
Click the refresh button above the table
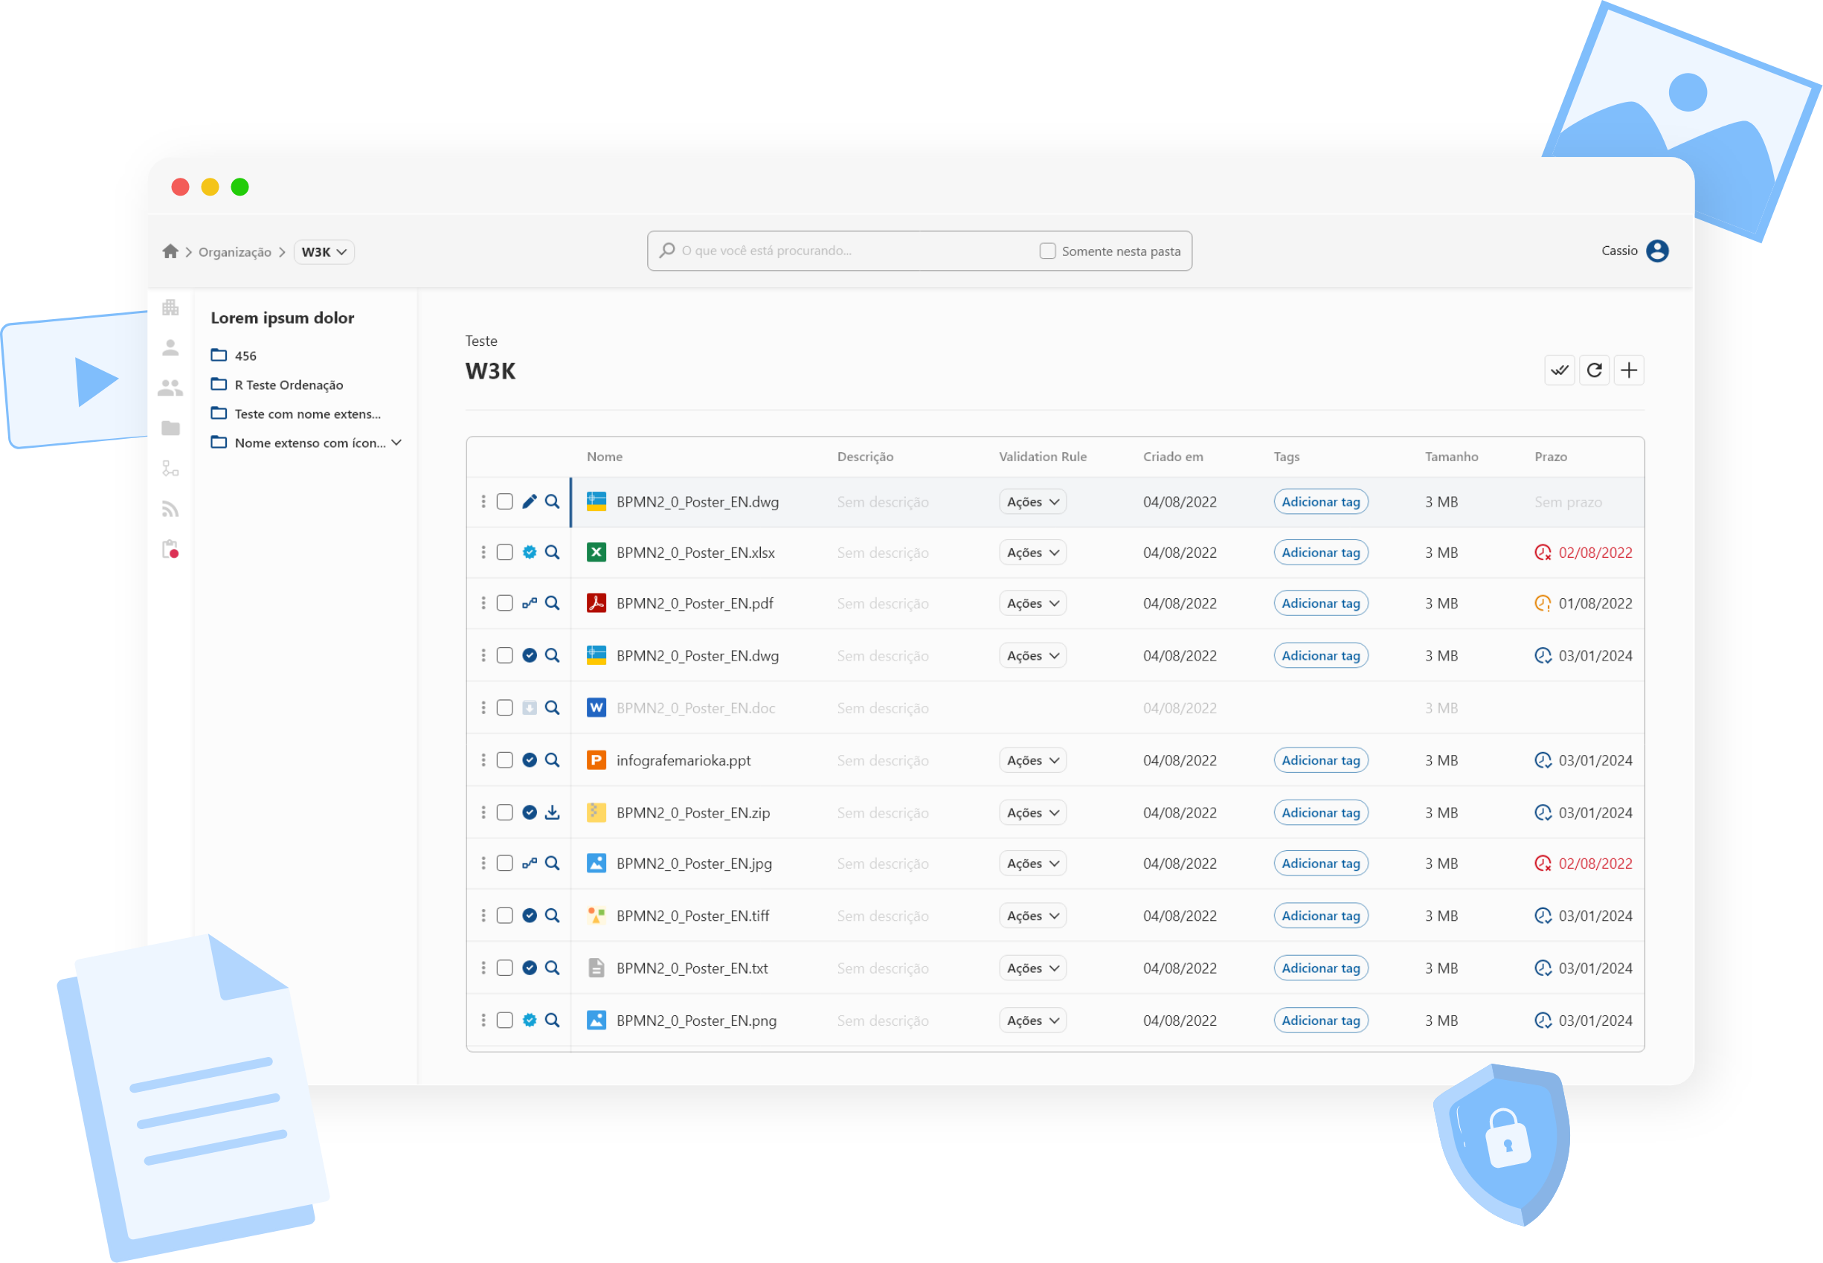pos(1593,370)
